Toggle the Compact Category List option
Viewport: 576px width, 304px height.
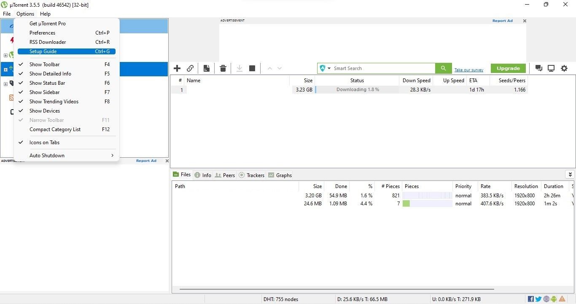[x=67, y=129]
